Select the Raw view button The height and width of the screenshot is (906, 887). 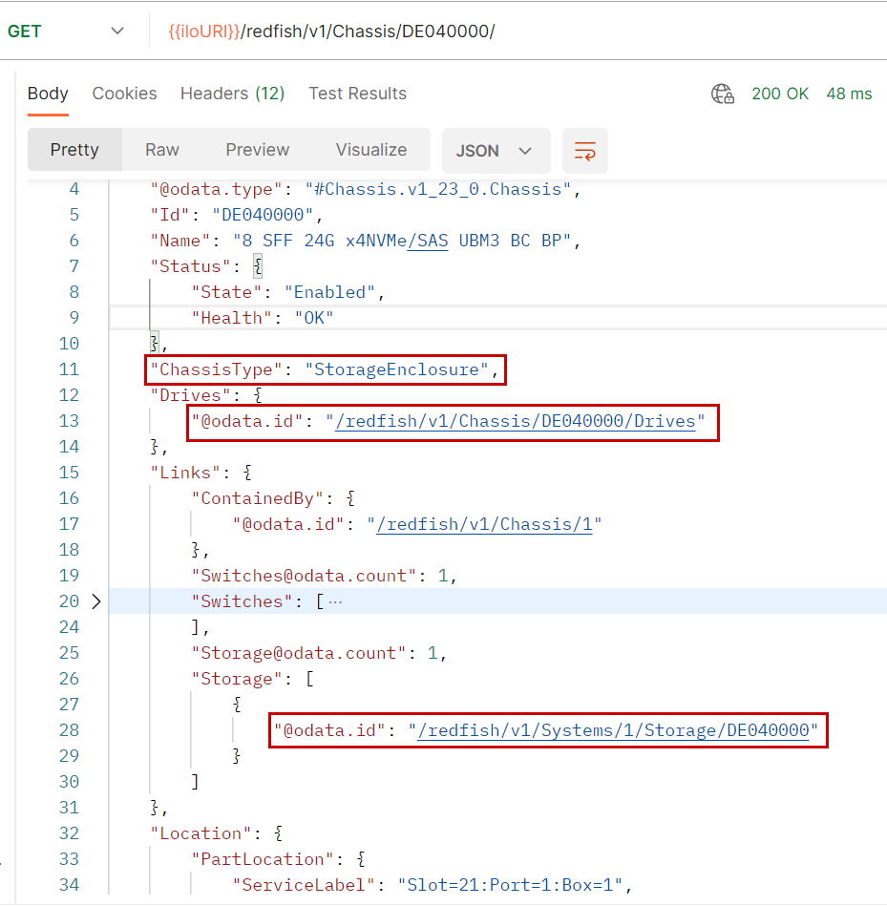coord(162,150)
